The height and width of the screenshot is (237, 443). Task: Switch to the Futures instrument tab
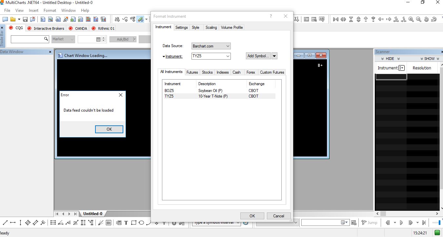(x=192, y=72)
